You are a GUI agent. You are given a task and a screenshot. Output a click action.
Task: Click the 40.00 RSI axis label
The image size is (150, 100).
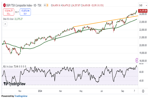(x=141, y=81)
